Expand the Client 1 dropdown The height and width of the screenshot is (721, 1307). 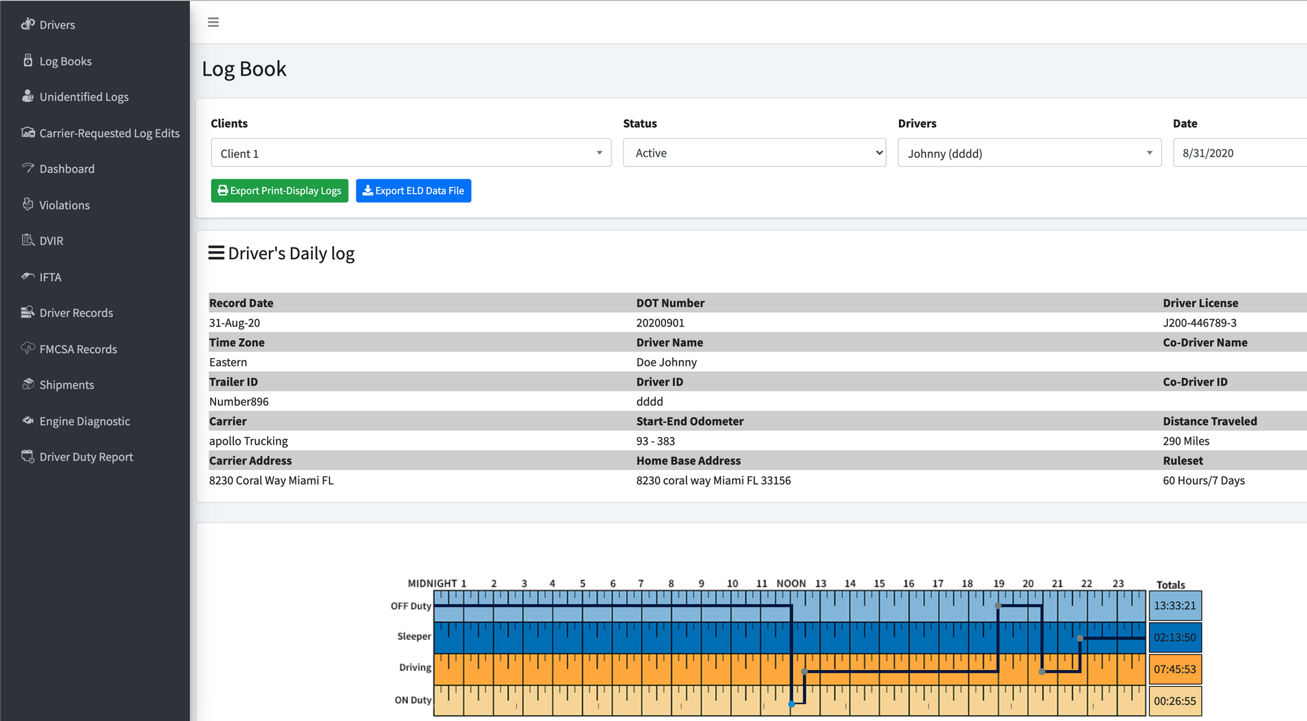pyautogui.click(x=411, y=153)
